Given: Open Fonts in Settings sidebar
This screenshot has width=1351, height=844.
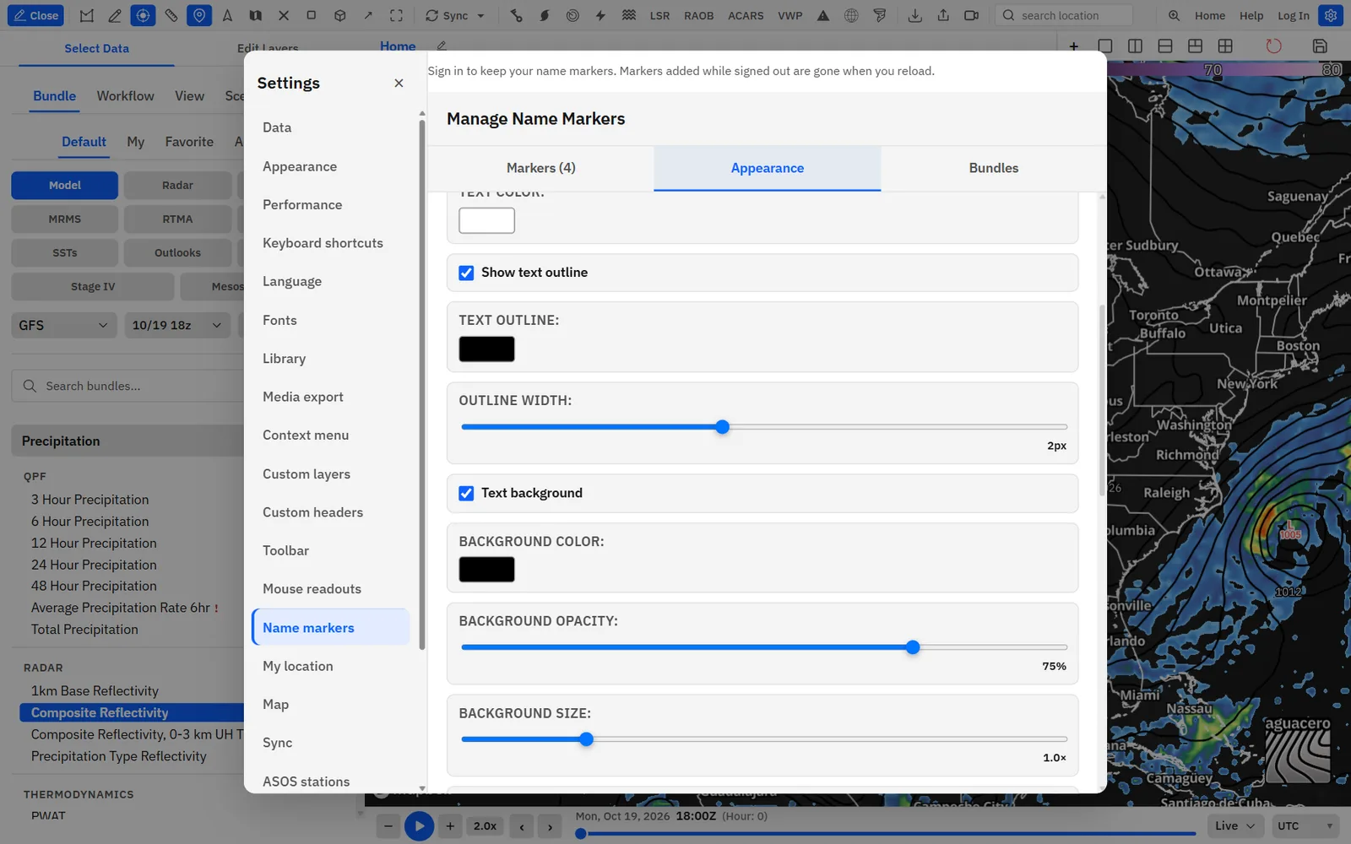Looking at the screenshot, I should click(279, 320).
